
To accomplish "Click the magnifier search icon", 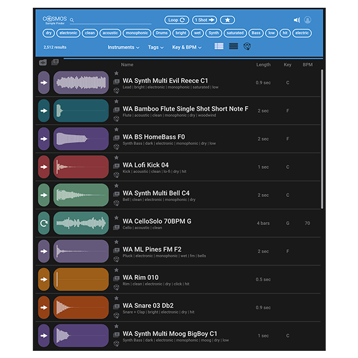I will tap(72, 20).
